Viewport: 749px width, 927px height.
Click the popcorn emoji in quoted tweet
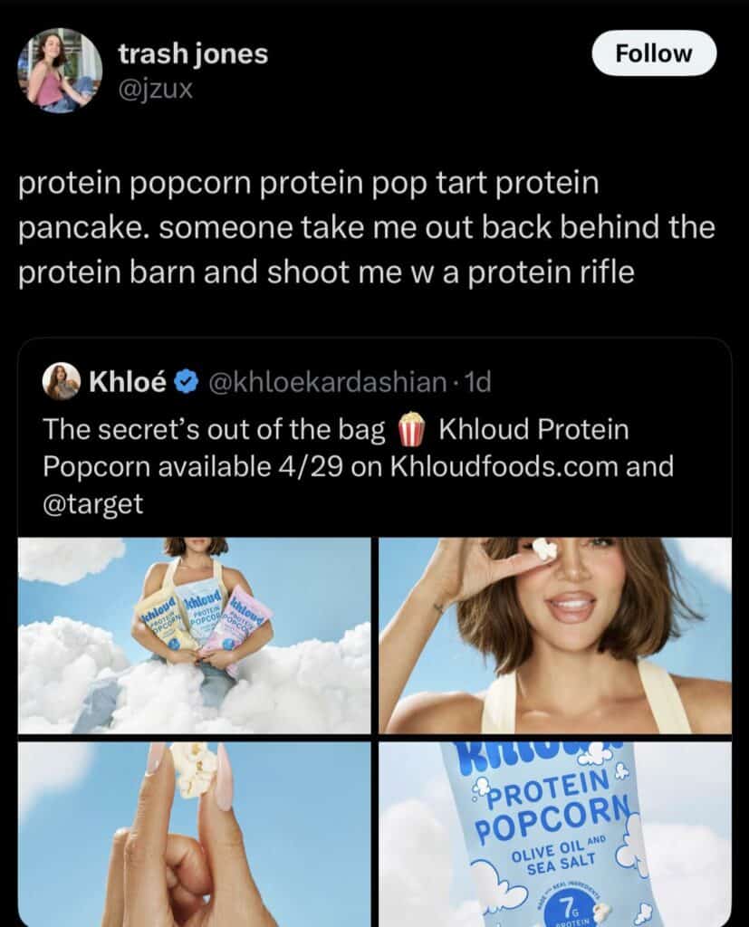(x=411, y=428)
